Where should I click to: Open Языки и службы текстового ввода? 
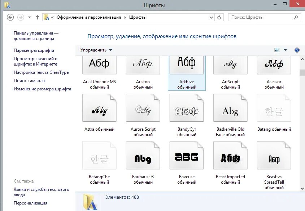click(42, 192)
